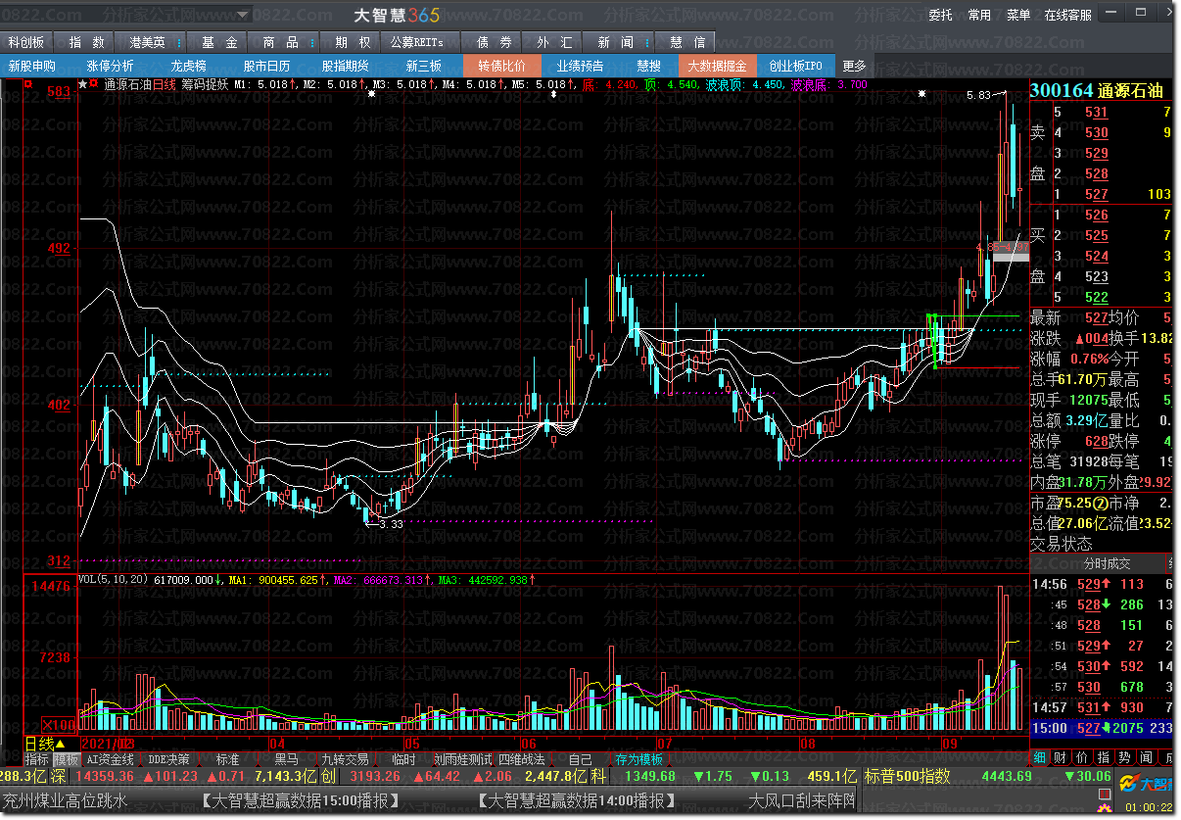Apply the AI资金线 indicator
This screenshot has width=1181, height=820.
coord(110,759)
